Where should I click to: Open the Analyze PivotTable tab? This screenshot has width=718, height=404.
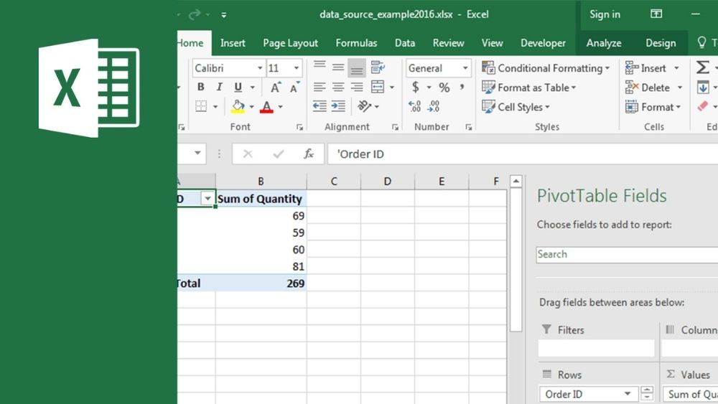pyautogui.click(x=604, y=43)
